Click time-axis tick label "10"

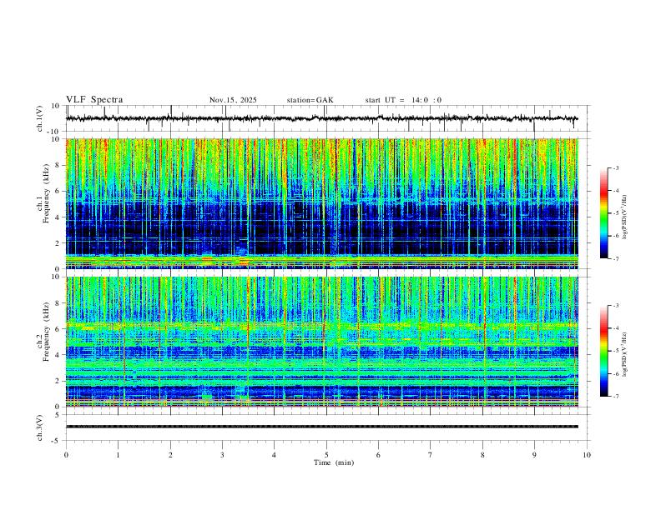click(x=587, y=455)
